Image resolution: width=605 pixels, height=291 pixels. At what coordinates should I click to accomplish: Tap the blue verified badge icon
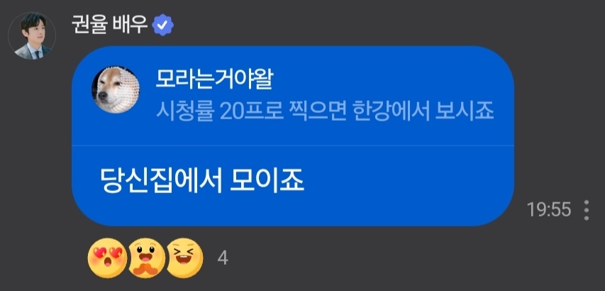tap(162, 25)
